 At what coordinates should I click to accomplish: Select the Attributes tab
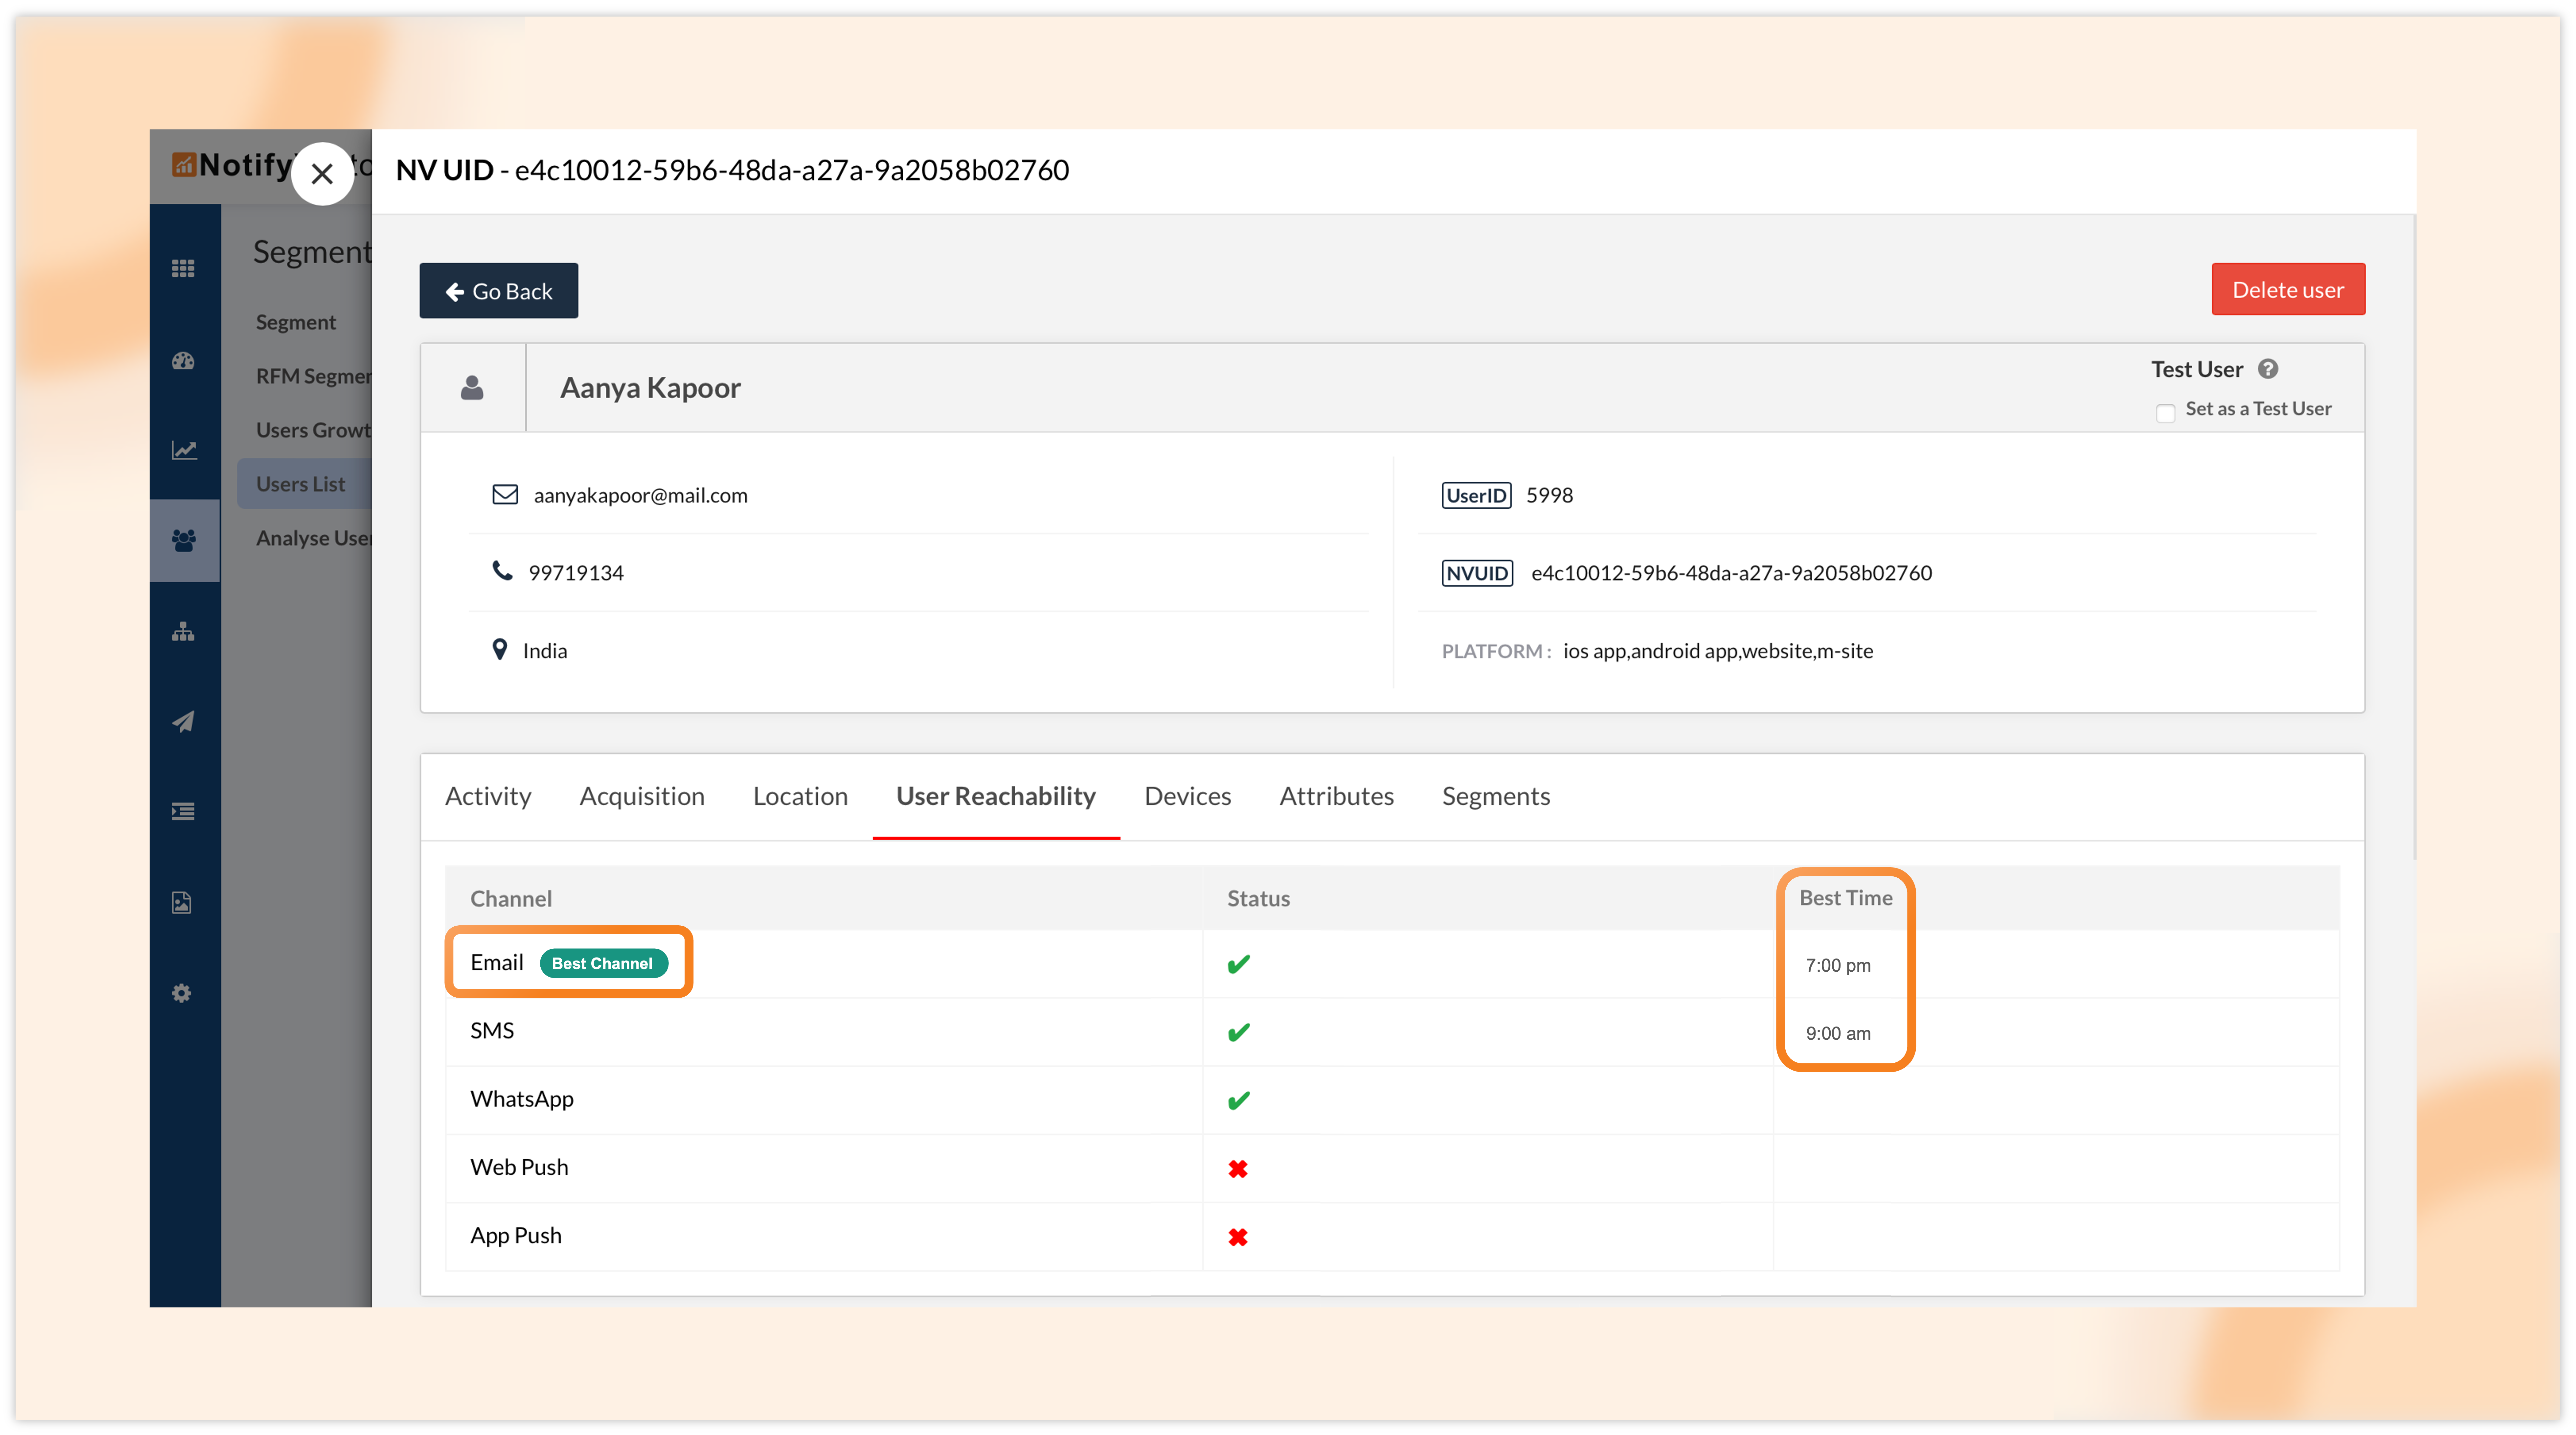[x=1336, y=796]
